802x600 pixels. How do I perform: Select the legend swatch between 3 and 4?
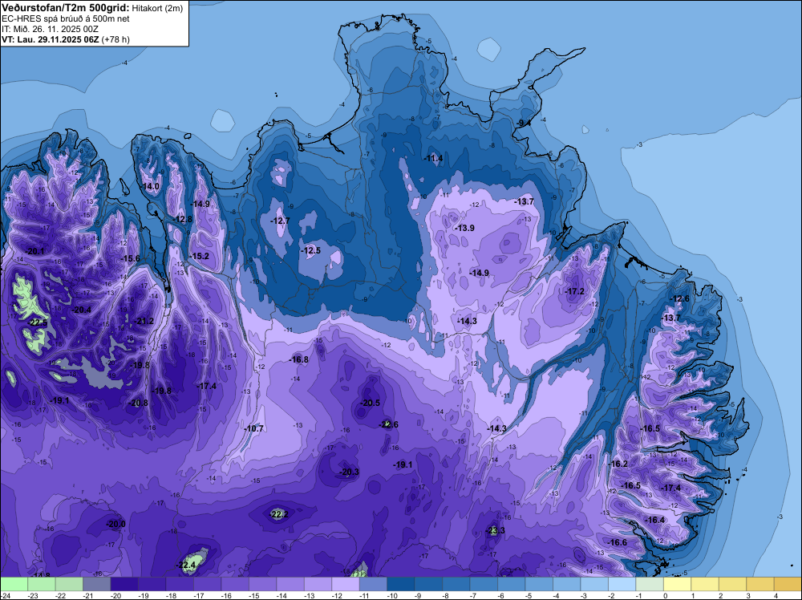pos(759,584)
